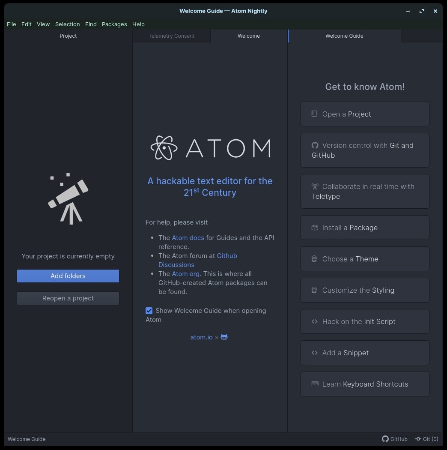Viewport: 447px width, 450px height.
Task: Select the Welcome tab
Action: point(249,36)
